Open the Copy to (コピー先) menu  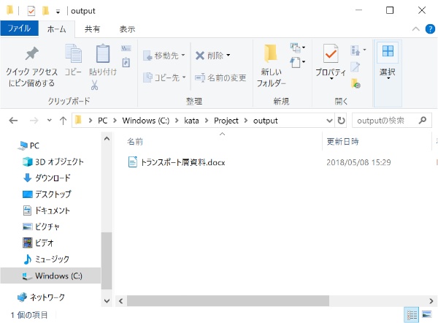[x=164, y=77]
